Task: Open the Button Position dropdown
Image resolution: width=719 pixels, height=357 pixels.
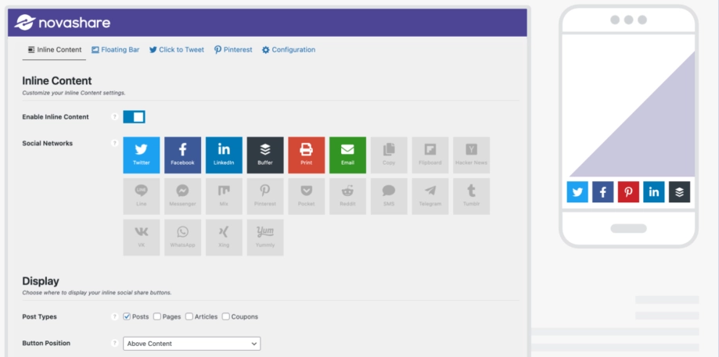Action: tap(192, 343)
